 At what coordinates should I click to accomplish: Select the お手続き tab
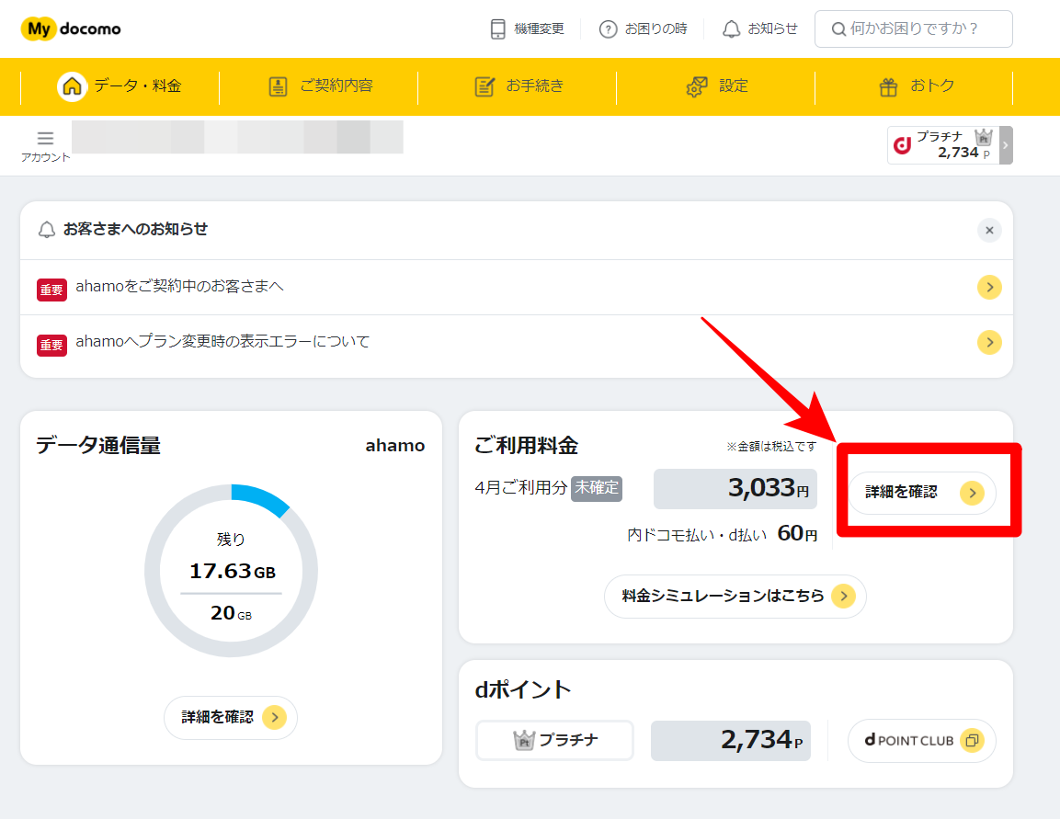[x=518, y=86]
